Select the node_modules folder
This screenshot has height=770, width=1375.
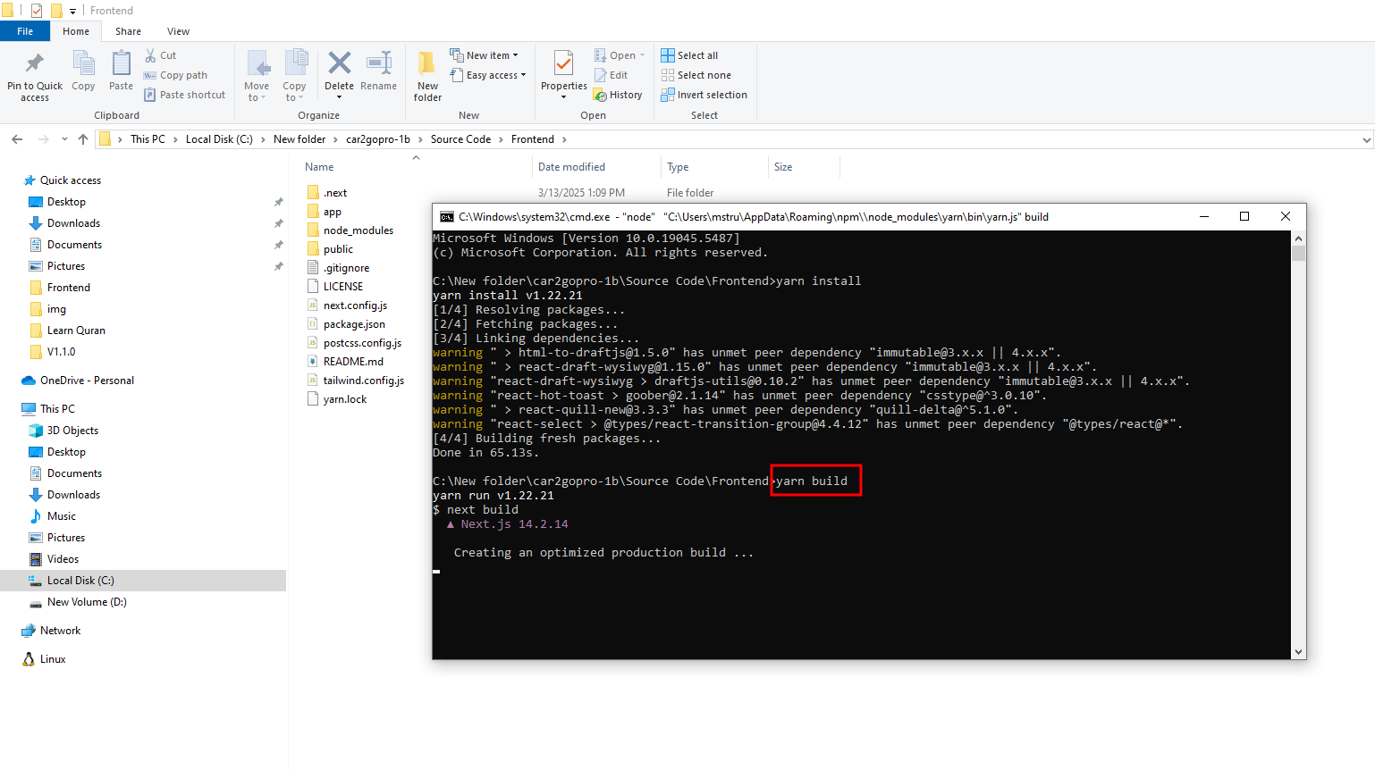[x=358, y=230]
